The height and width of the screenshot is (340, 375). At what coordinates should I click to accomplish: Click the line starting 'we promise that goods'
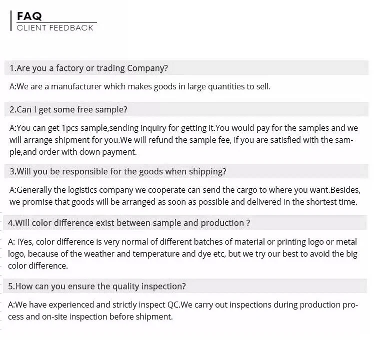[x=183, y=202]
